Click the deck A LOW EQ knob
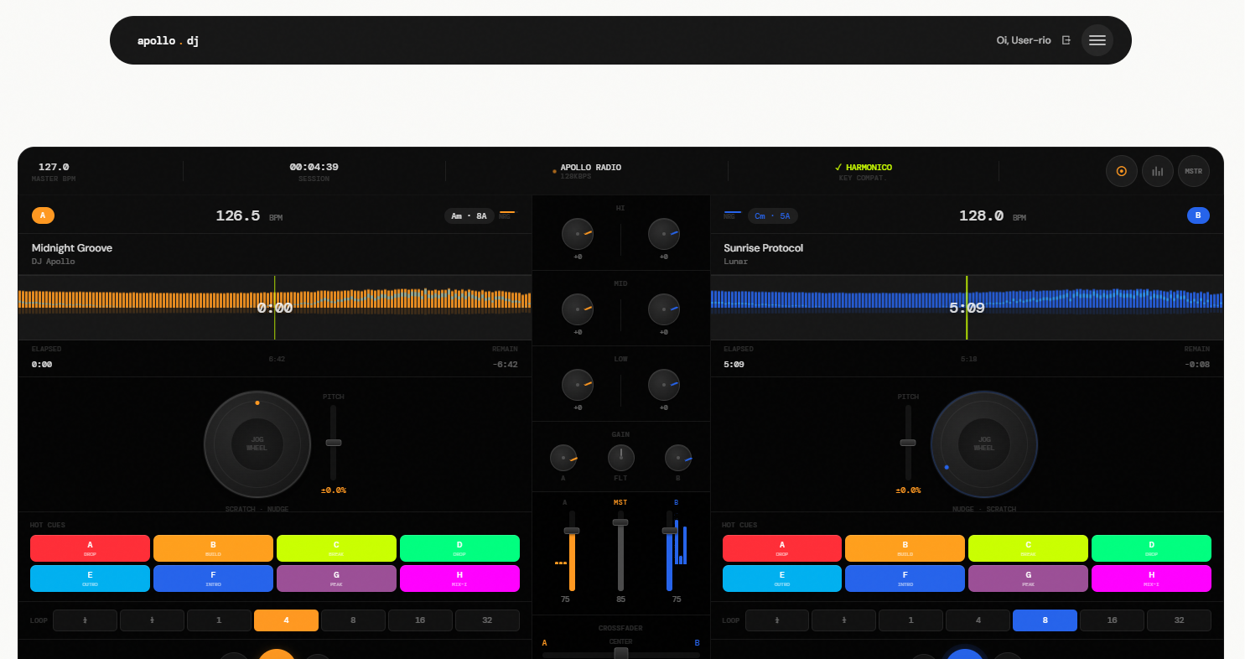Viewport: 1245px width, 659px height. pos(578,385)
